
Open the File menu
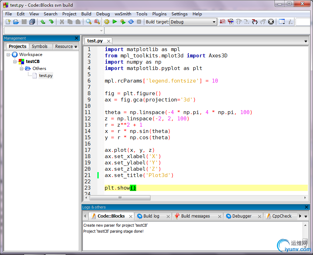pos(9,14)
